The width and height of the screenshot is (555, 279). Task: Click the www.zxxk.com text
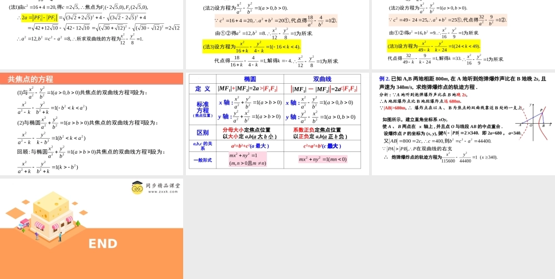[163, 192]
